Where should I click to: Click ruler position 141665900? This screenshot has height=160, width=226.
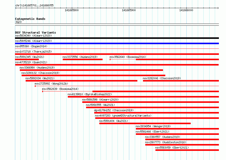129,10
